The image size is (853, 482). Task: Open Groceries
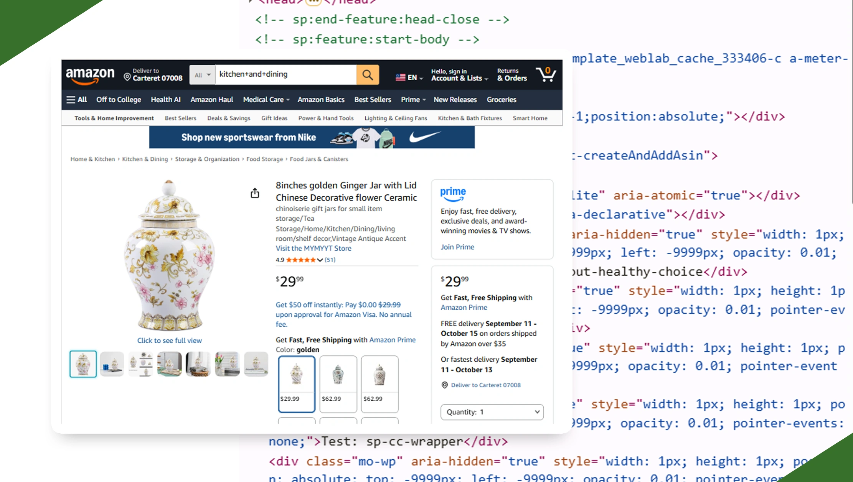(502, 100)
